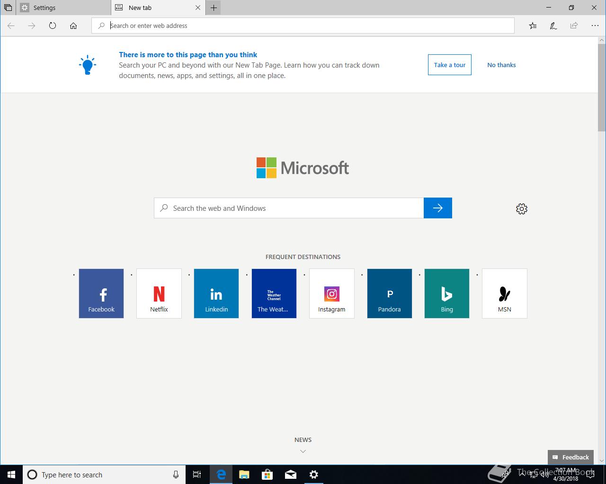Open the Facebook tile
The image size is (606, 484).
click(101, 294)
